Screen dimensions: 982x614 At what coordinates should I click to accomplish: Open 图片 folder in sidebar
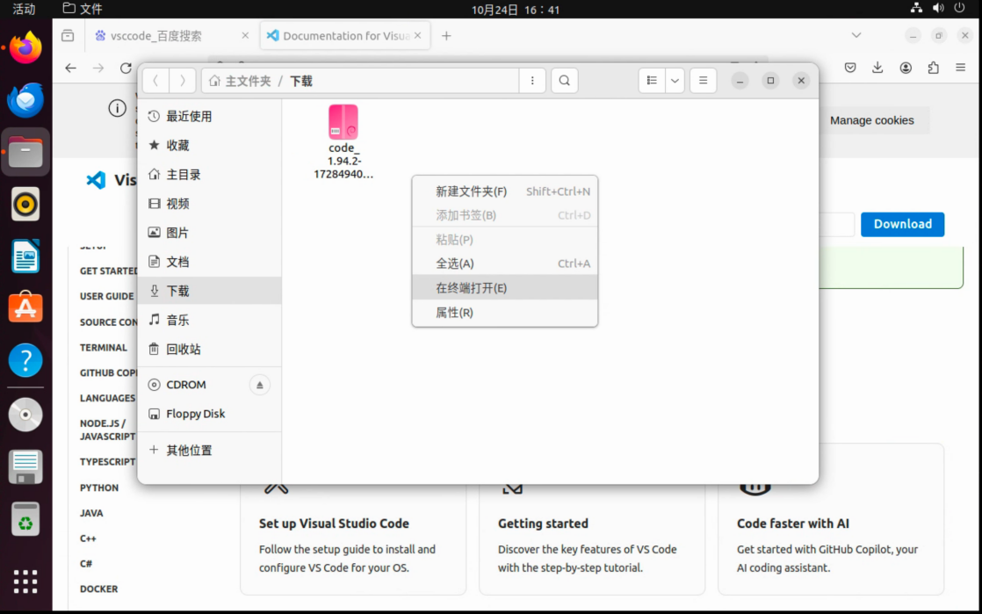click(x=209, y=233)
